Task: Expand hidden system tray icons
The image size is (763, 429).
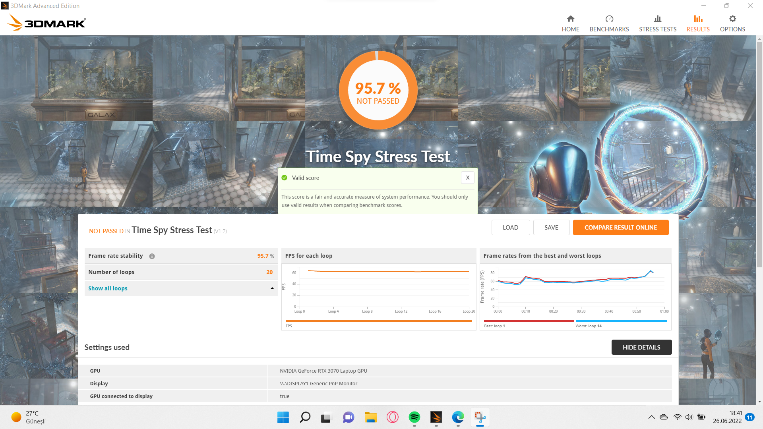Action: (x=651, y=417)
